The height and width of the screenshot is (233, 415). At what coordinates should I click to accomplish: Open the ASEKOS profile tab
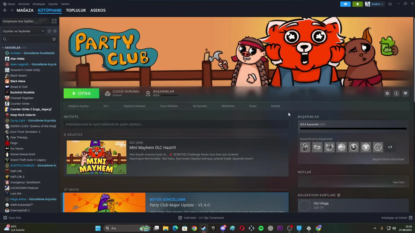(x=98, y=10)
